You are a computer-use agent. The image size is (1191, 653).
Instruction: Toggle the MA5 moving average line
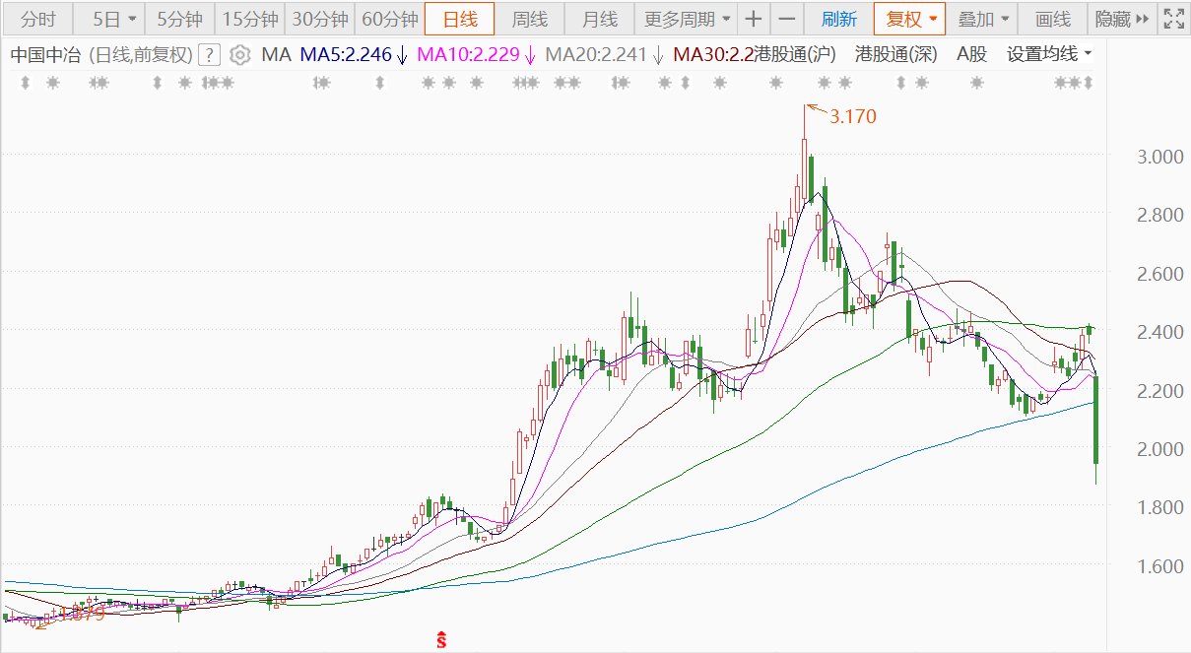coord(354,55)
